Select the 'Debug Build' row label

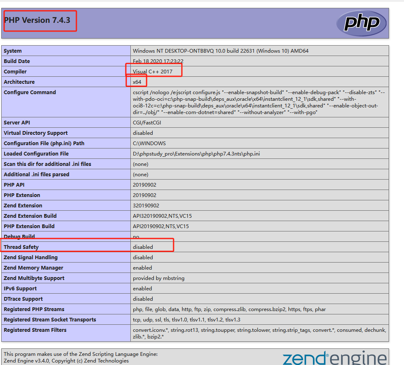point(19,236)
